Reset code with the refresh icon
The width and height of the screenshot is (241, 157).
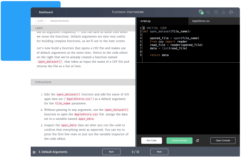pos(198,141)
